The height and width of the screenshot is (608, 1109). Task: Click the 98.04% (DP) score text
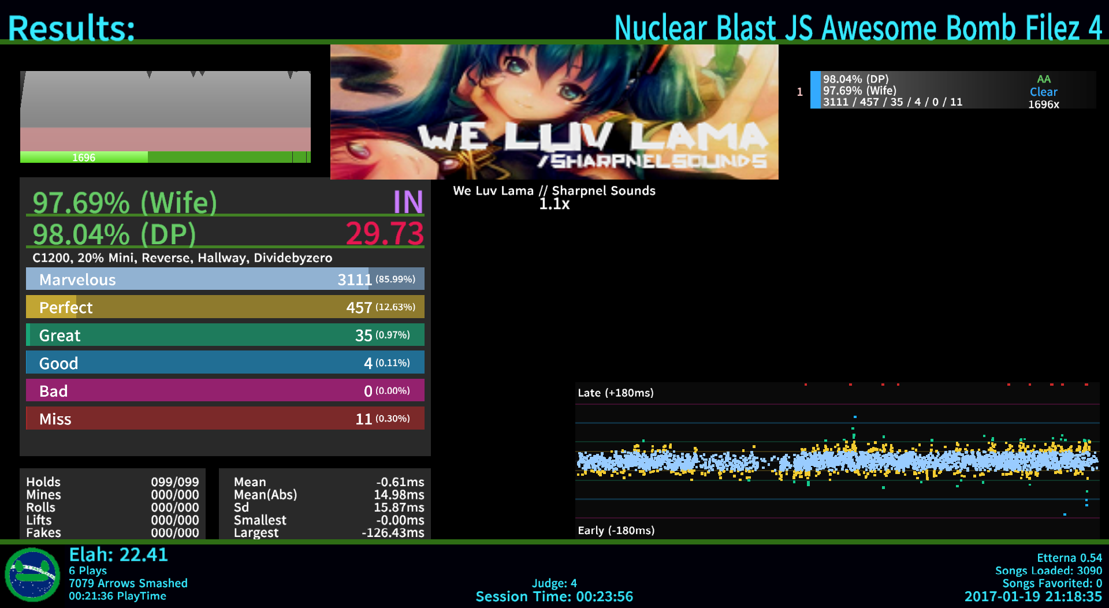click(x=114, y=234)
